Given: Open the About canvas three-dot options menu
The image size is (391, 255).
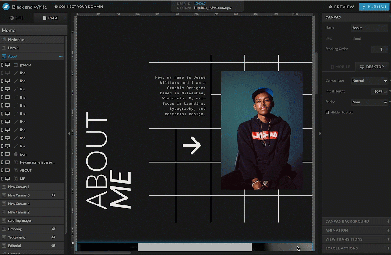Looking at the screenshot, I should pos(60,57).
